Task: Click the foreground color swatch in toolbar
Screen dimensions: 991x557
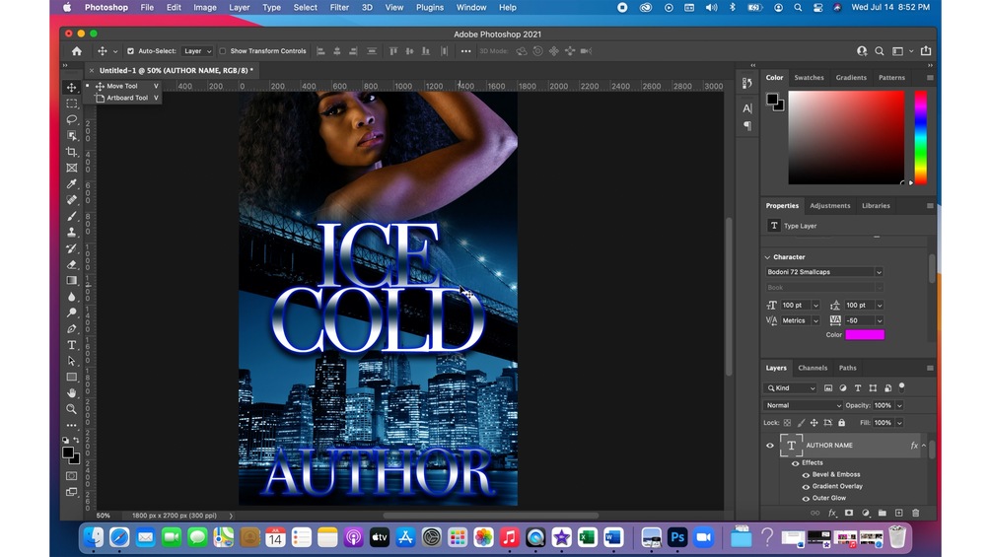Action: click(x=68, y=453)
